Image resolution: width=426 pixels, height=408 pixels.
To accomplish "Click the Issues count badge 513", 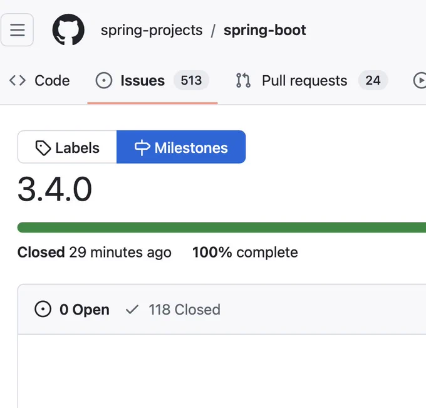I will click(x=191, y=80).
